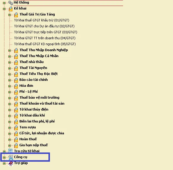Viewport: 173px width, 170px height.
Task: Click folder icon next to Thuế Thu Nhập Cá Nhân
Action: pos(16,56)
